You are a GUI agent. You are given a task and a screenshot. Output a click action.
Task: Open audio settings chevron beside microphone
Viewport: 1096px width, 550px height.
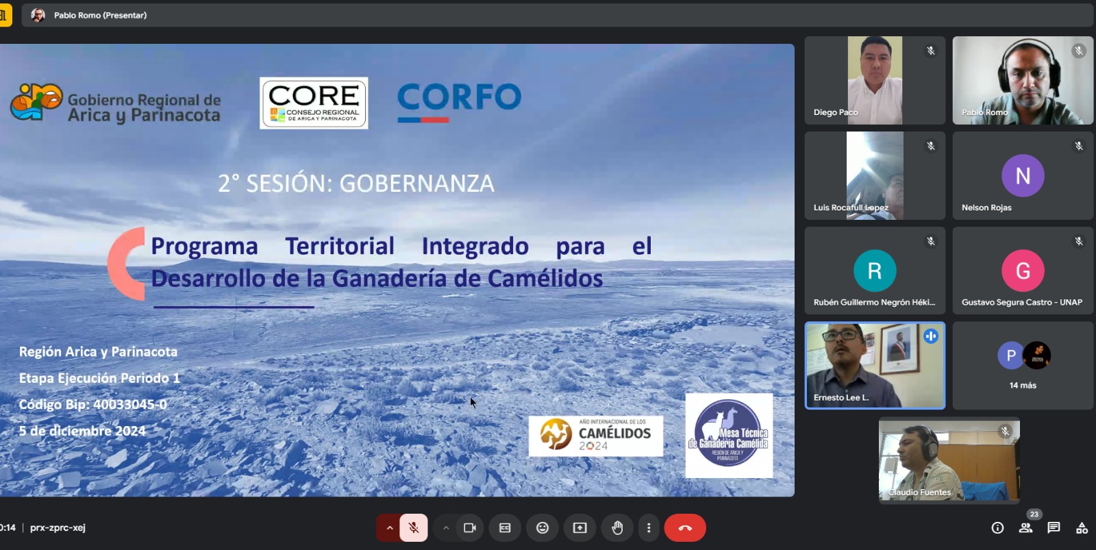pos(390,528)
